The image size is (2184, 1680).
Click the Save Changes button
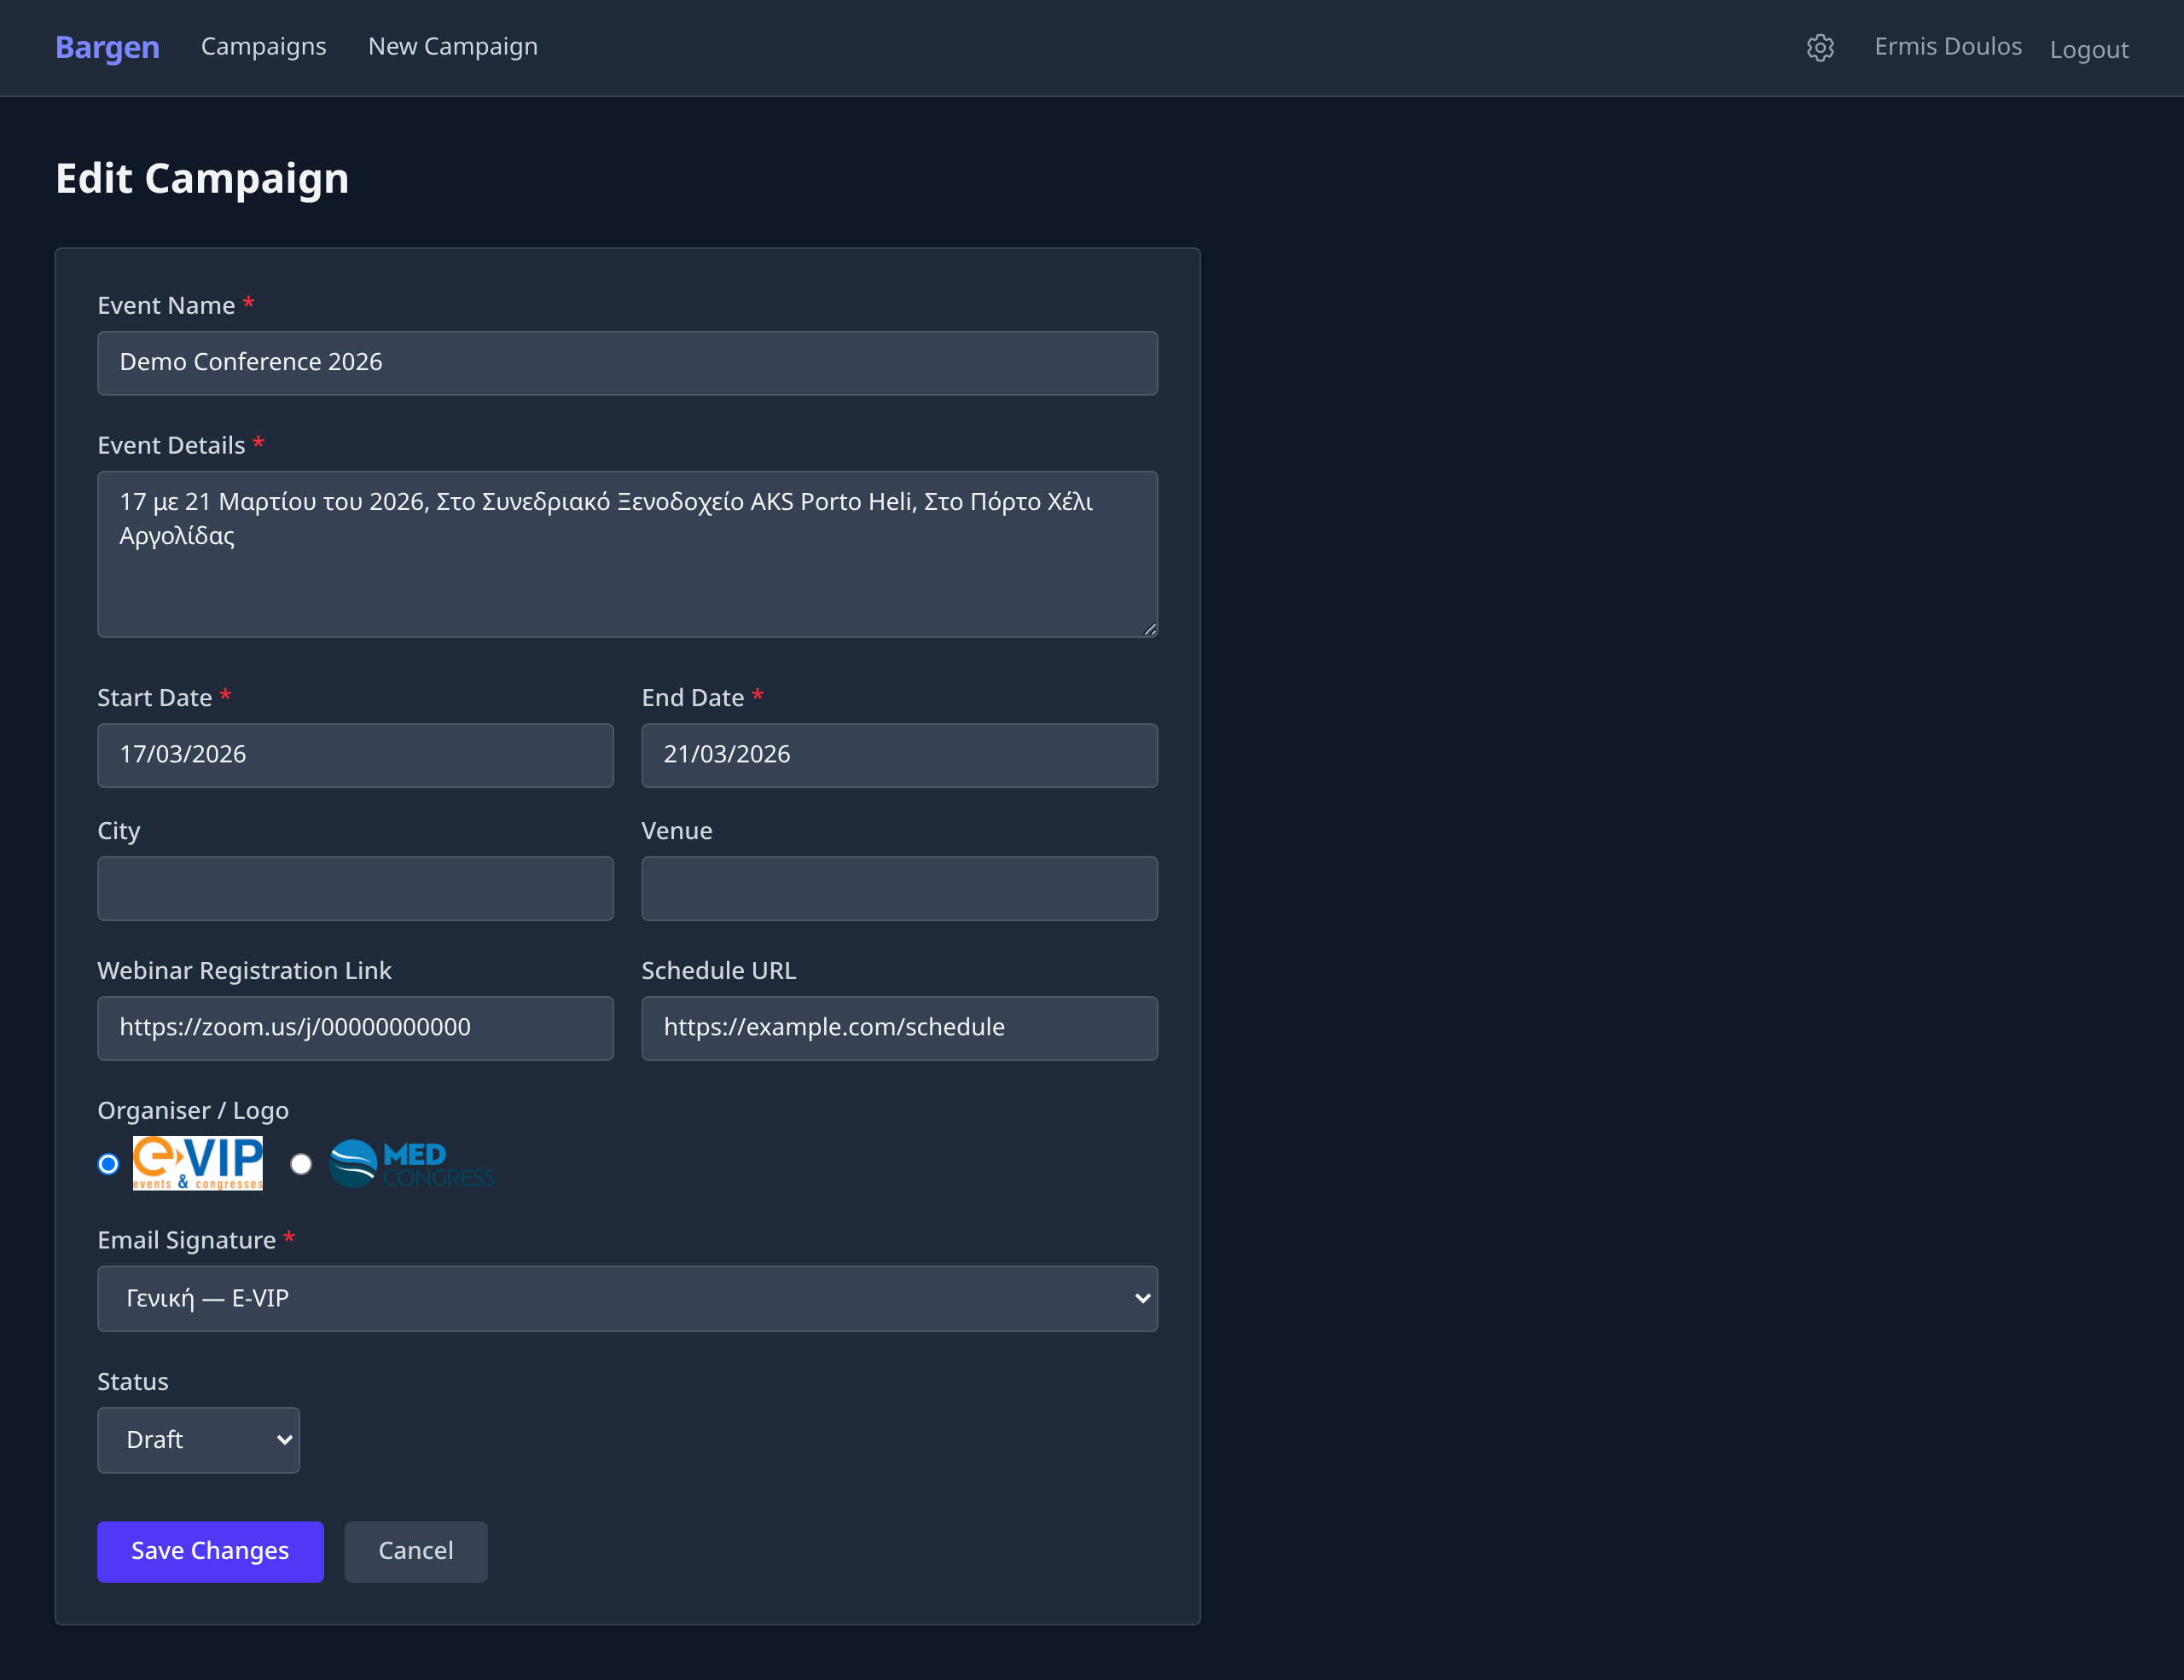[x=210, y=1550]
